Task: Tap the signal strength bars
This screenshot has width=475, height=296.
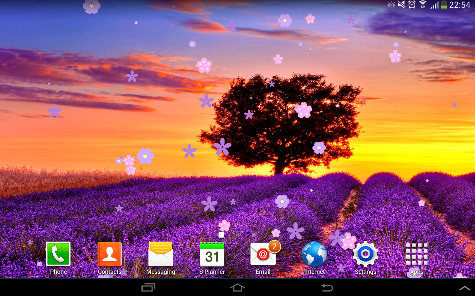Action: (x=434, y=5)
